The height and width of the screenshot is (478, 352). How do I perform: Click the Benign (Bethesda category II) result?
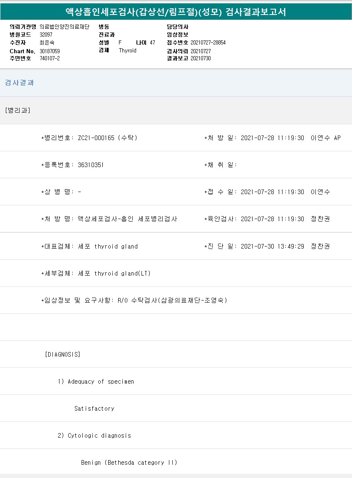[x=129, y=463]
